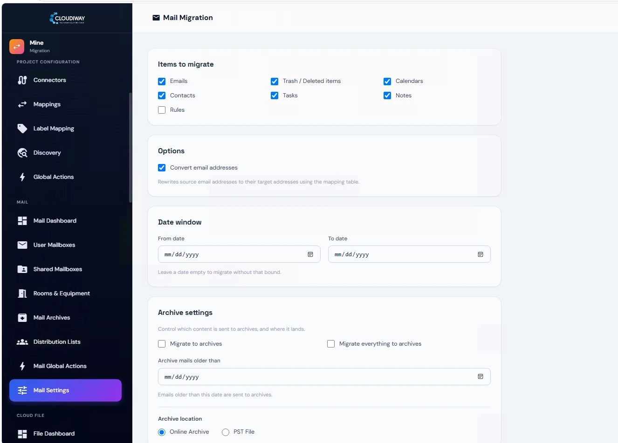Open Shared Mailboxes section

65,269
